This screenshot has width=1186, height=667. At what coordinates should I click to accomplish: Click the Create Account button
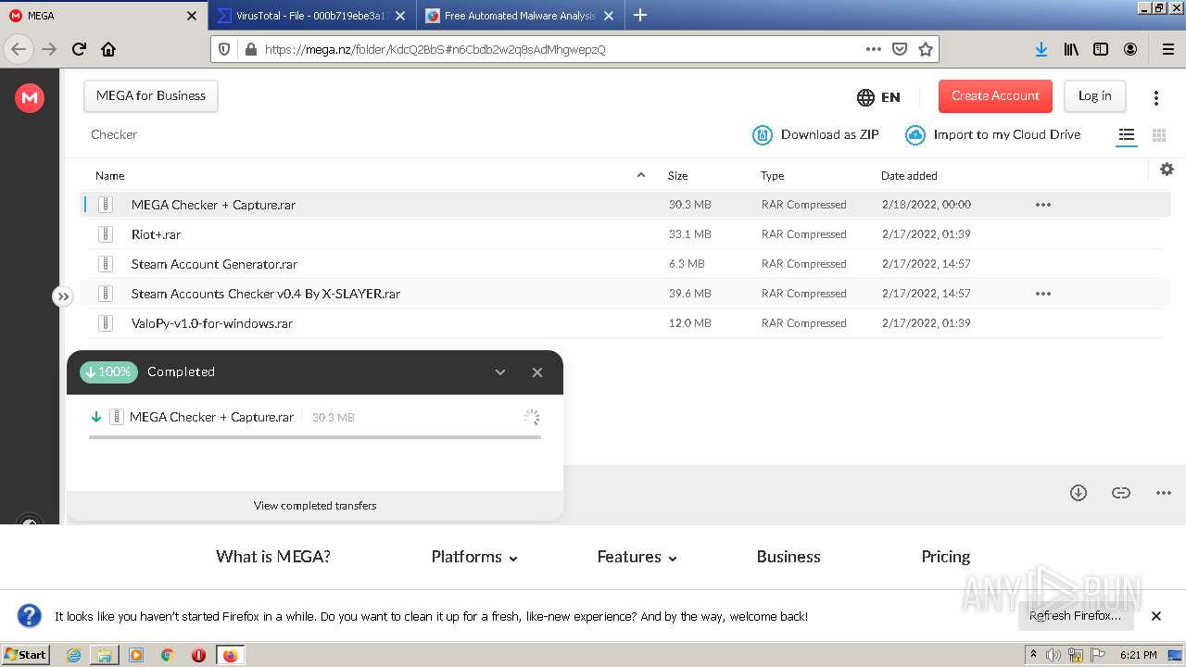tap(995, 95)
